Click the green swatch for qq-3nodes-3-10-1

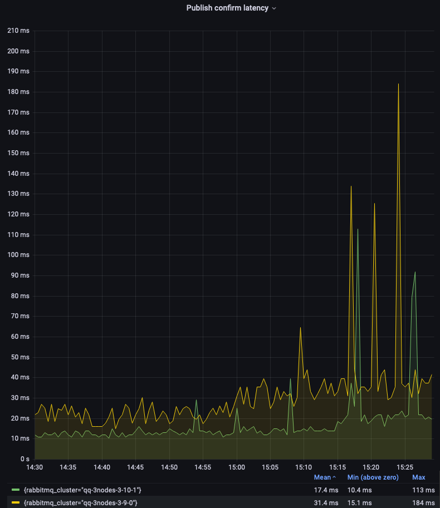[x=16, y=490]
